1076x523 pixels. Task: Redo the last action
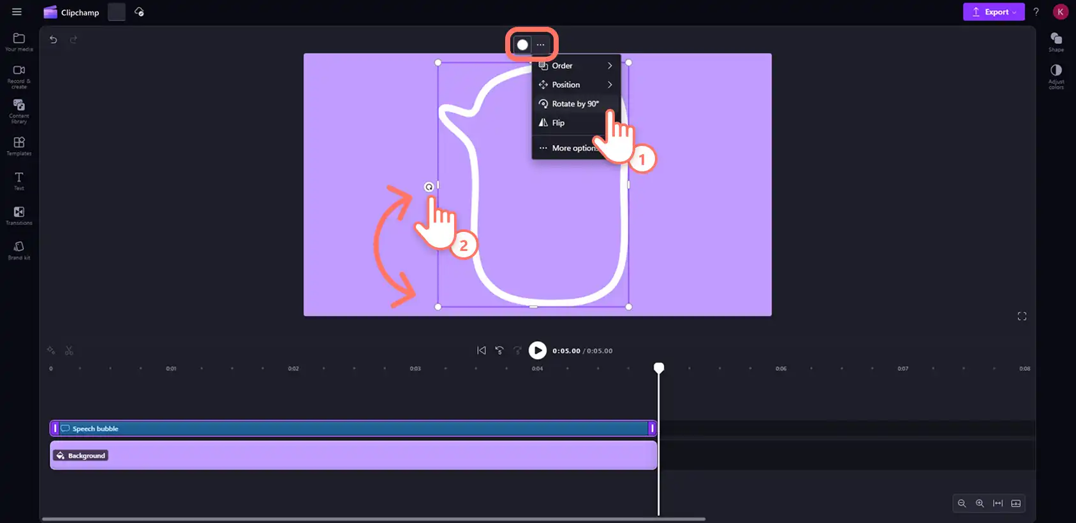pyautogui.click(x=73, y=39)
